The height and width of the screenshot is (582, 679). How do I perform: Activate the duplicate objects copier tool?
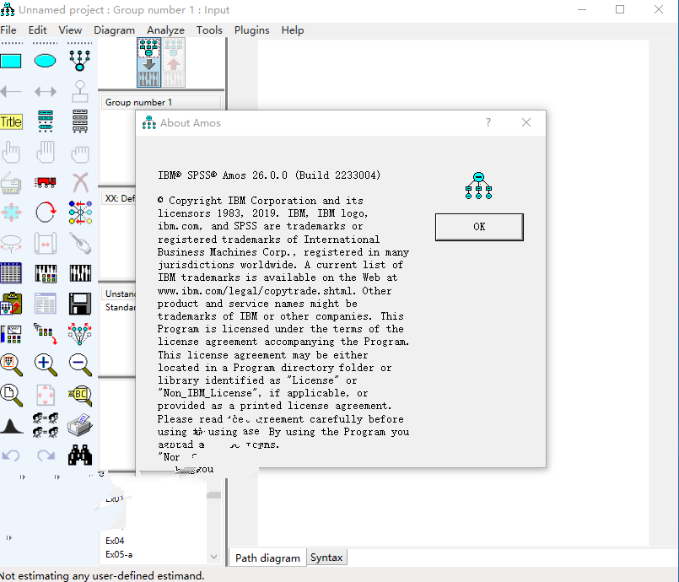pyautogui.click(x=11, y=182)
